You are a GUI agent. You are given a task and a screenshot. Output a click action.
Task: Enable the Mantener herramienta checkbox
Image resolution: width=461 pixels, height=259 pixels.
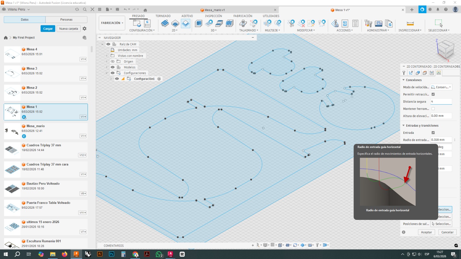coord(433,109)
